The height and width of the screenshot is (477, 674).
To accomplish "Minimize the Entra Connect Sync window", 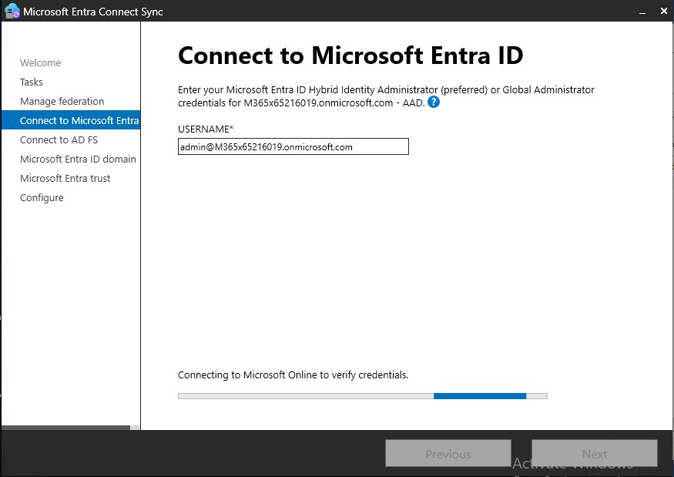I will (x=642, y=12).
